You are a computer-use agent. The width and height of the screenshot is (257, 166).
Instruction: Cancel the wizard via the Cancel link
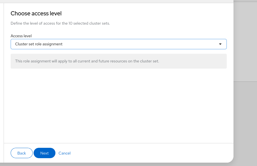pyautogui.click(x=64, y=153)
